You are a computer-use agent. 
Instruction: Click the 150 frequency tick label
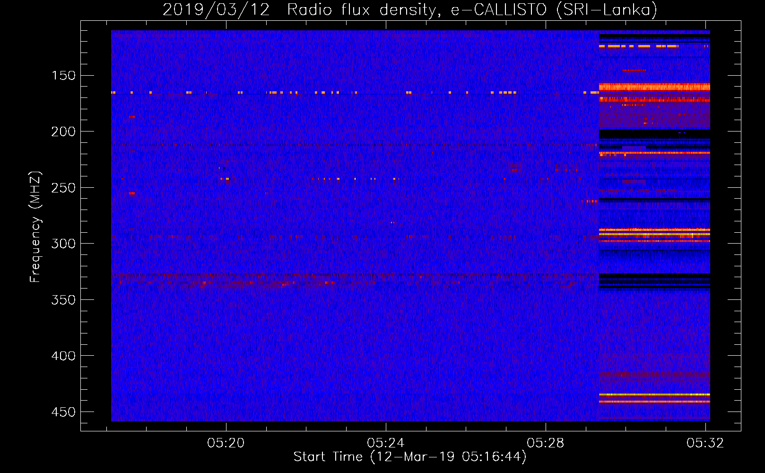(63, 76)
